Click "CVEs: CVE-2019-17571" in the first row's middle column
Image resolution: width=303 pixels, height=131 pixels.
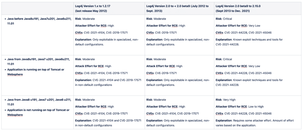[x=162, y=32]
